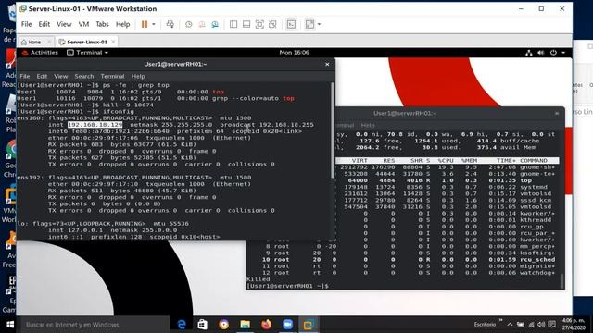Click the COMMAND column header in top
This screenshot has height=333, width=593.
pos(534,160)
